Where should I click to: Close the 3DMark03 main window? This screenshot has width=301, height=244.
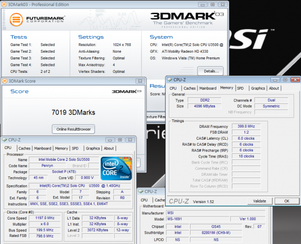coord(222,4)
